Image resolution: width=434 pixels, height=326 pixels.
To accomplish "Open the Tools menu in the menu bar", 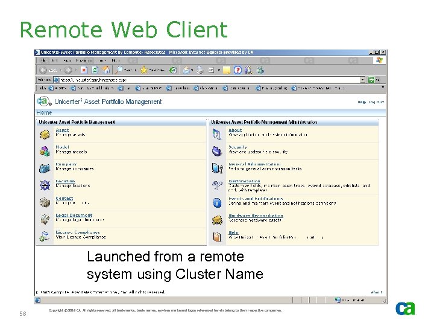I will pos(102,60).
